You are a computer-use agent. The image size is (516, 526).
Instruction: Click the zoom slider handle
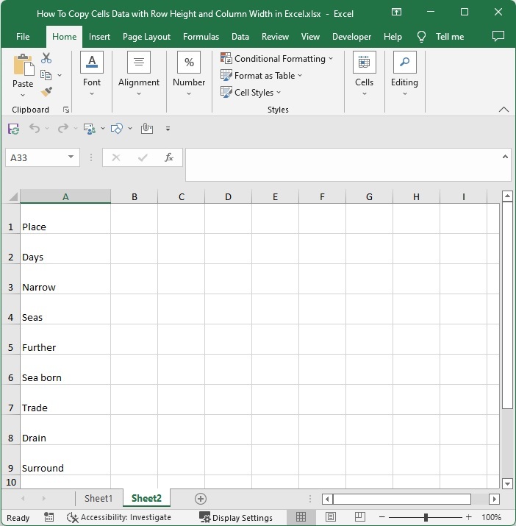pos(426,517)
